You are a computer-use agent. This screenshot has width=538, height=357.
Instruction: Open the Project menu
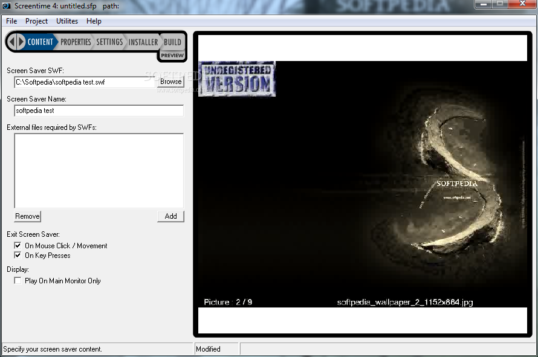(x=36, y=21)
